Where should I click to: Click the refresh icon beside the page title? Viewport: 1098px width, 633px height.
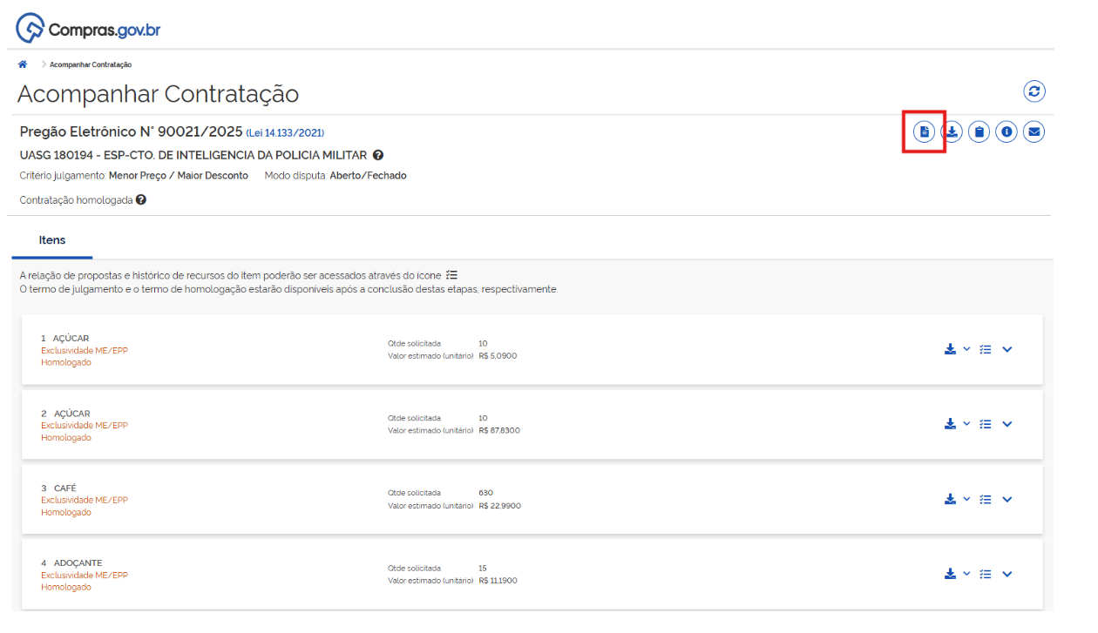(x=1034, y=91)
